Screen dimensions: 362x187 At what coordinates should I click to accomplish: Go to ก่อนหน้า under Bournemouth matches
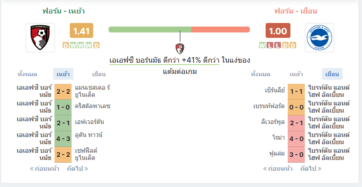click(45, 169)
